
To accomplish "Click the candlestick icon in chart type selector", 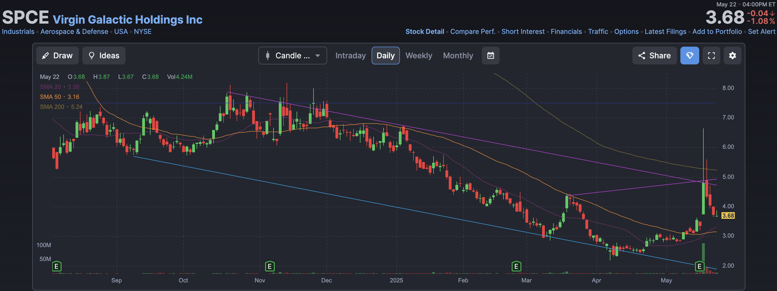I will (267, 56).
